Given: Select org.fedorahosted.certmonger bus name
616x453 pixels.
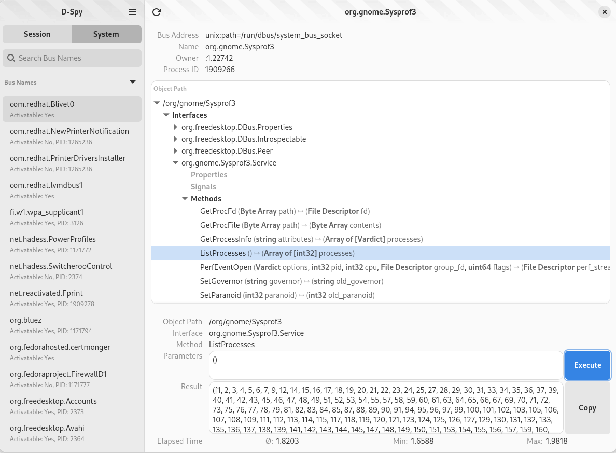Looking at the screenshot, I should pos(72,352).
